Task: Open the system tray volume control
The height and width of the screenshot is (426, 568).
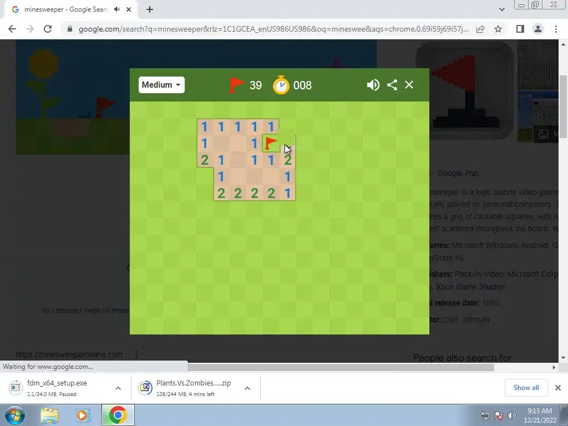Action: (511, 415)
